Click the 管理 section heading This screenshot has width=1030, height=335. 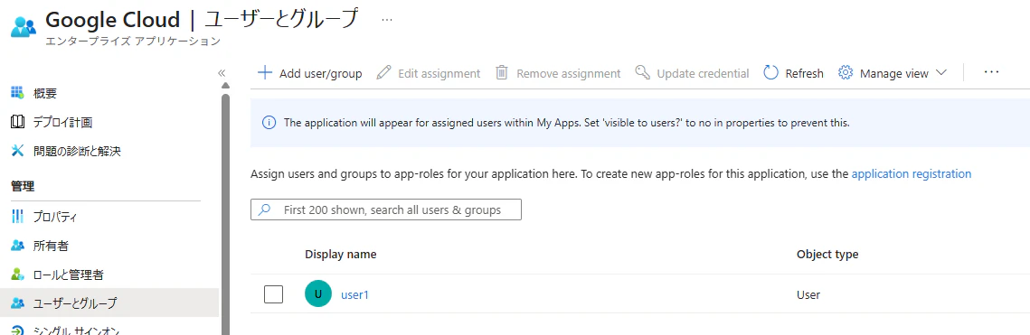(23, 186)
